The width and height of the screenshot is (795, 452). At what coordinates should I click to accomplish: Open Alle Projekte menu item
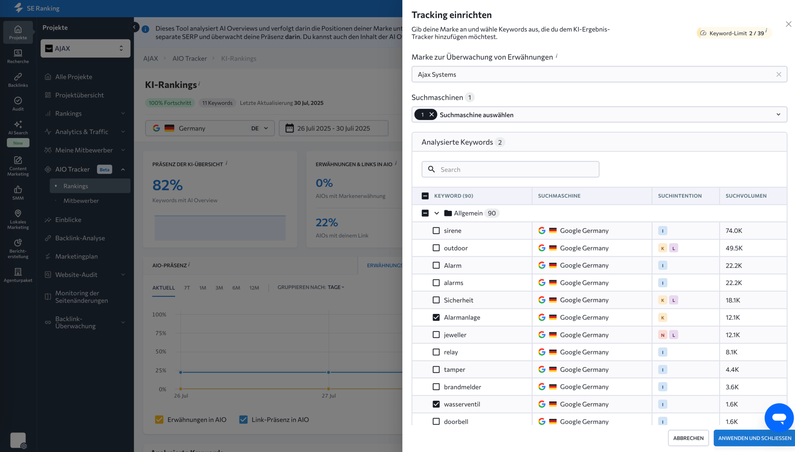[x=74, y=77]
